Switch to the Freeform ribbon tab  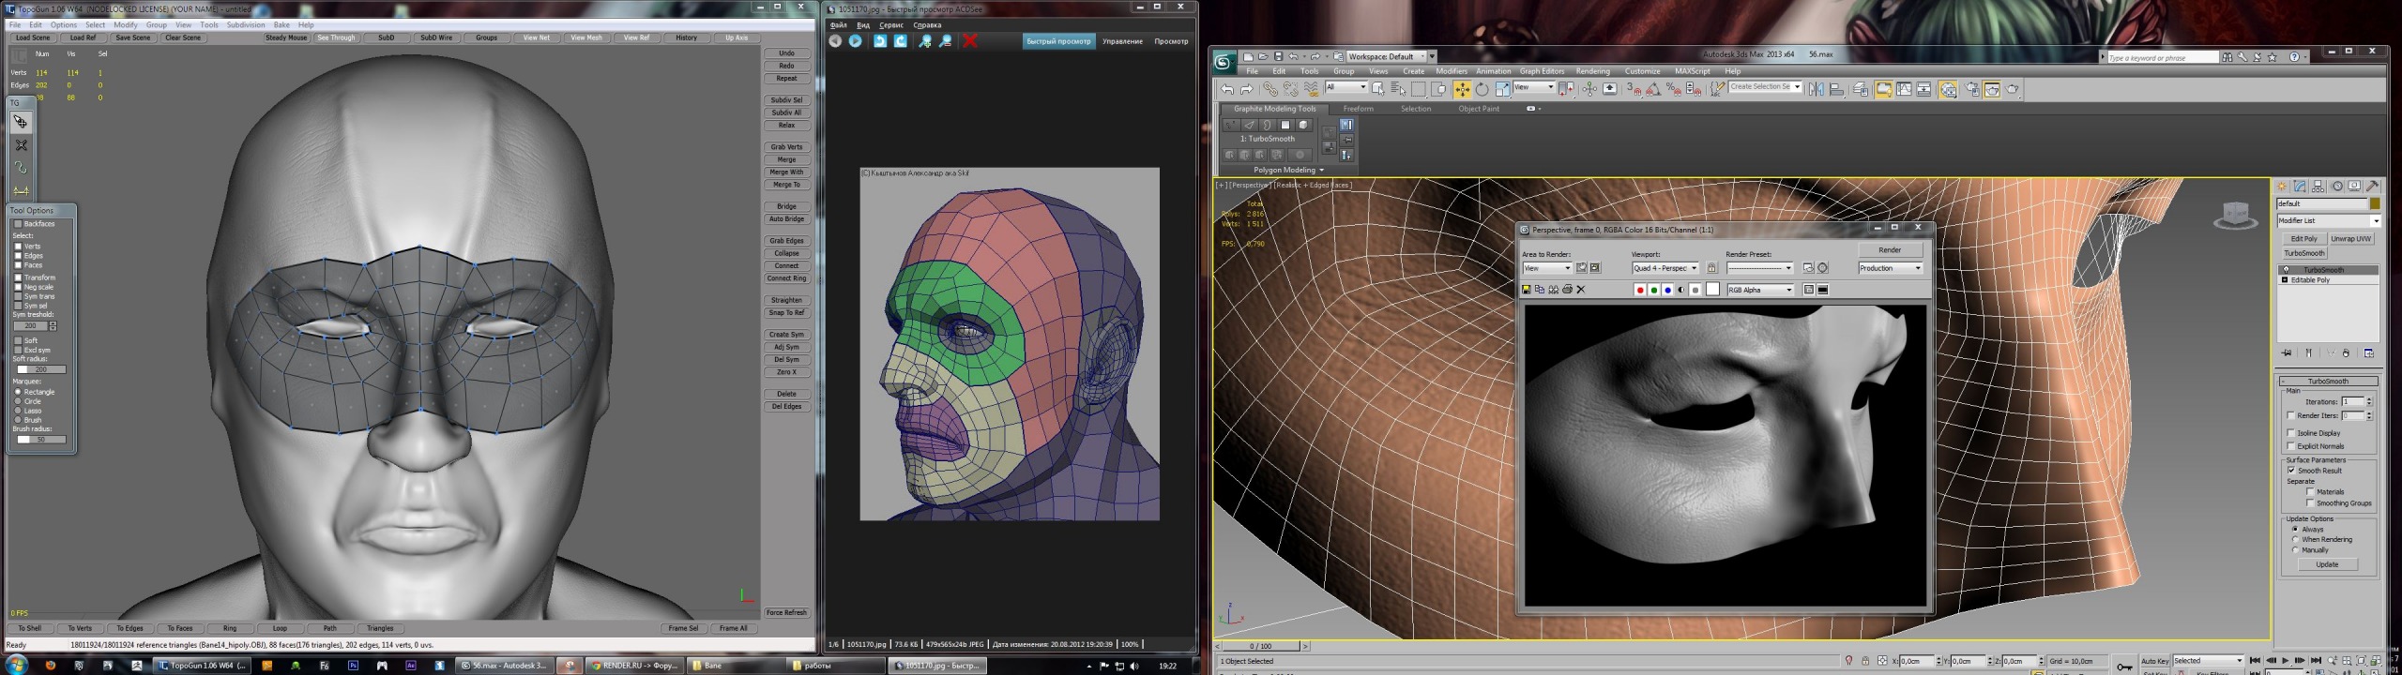1358,109
